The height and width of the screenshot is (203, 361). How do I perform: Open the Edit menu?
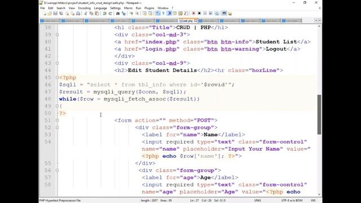(51, 8)
